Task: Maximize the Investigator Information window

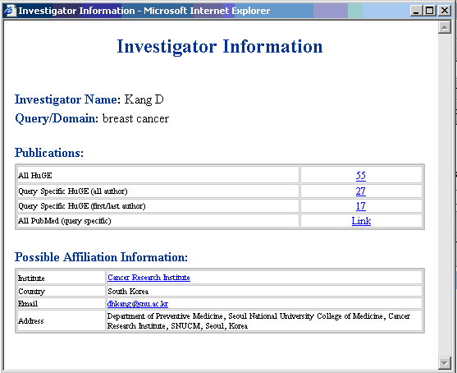Action: click(430, 11)
